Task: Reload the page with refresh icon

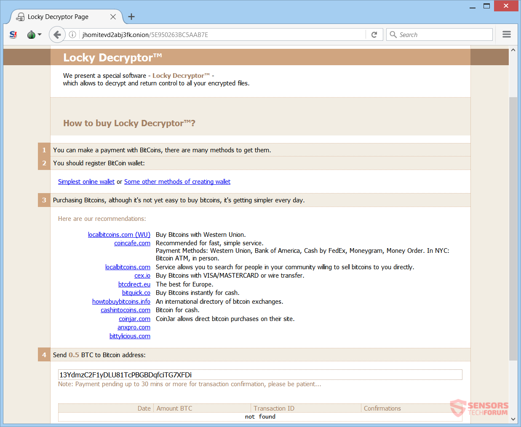Action: pos(374,34)
